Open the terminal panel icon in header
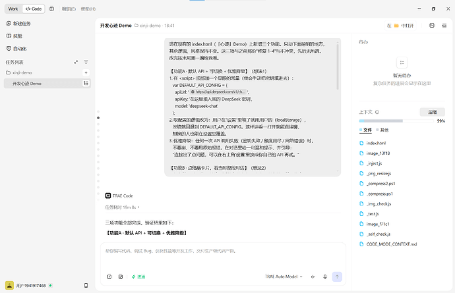 click(x=432, y=26)
